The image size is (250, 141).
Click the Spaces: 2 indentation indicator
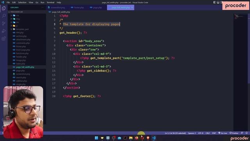[x=192, y=133]
